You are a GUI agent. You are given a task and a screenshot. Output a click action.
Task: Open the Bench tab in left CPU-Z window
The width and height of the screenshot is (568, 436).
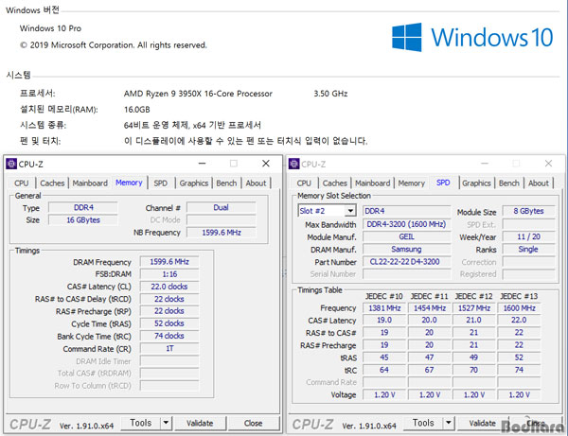tap(226, 183)
